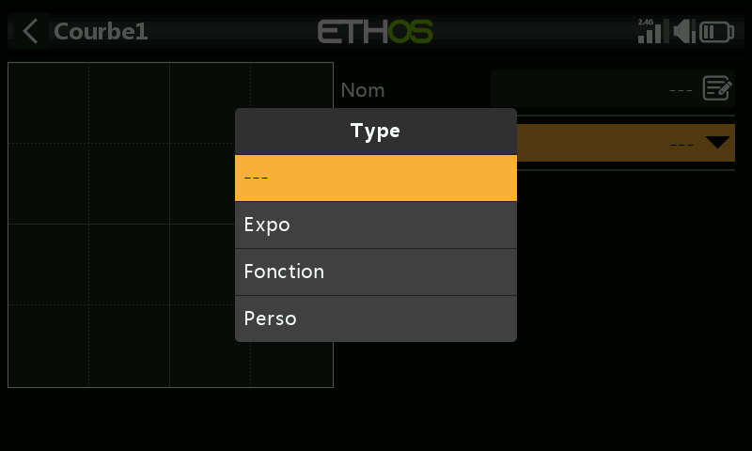Image resolution: width=752 pixels, height=451 pixels.
Task: Click the curve preview graph area
Action: coord(170,225)
